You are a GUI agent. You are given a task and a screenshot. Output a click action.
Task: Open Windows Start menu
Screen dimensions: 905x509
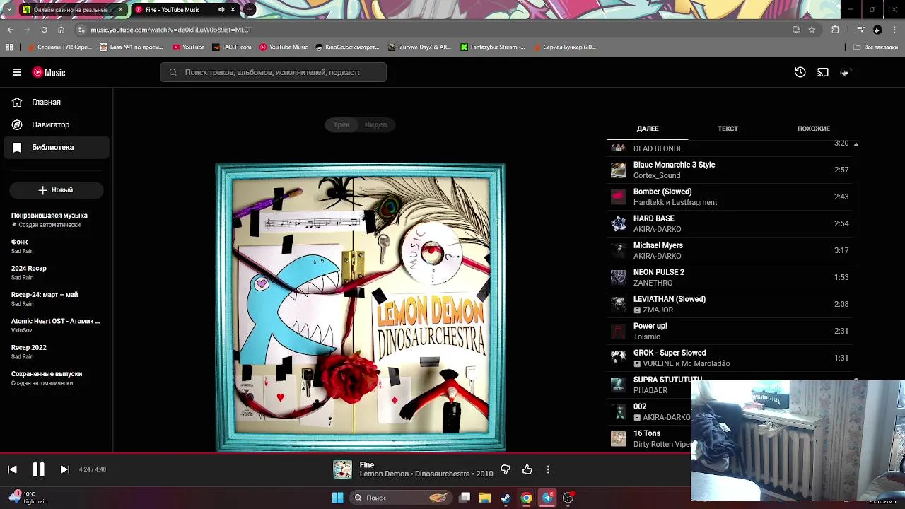coord(338,498)
